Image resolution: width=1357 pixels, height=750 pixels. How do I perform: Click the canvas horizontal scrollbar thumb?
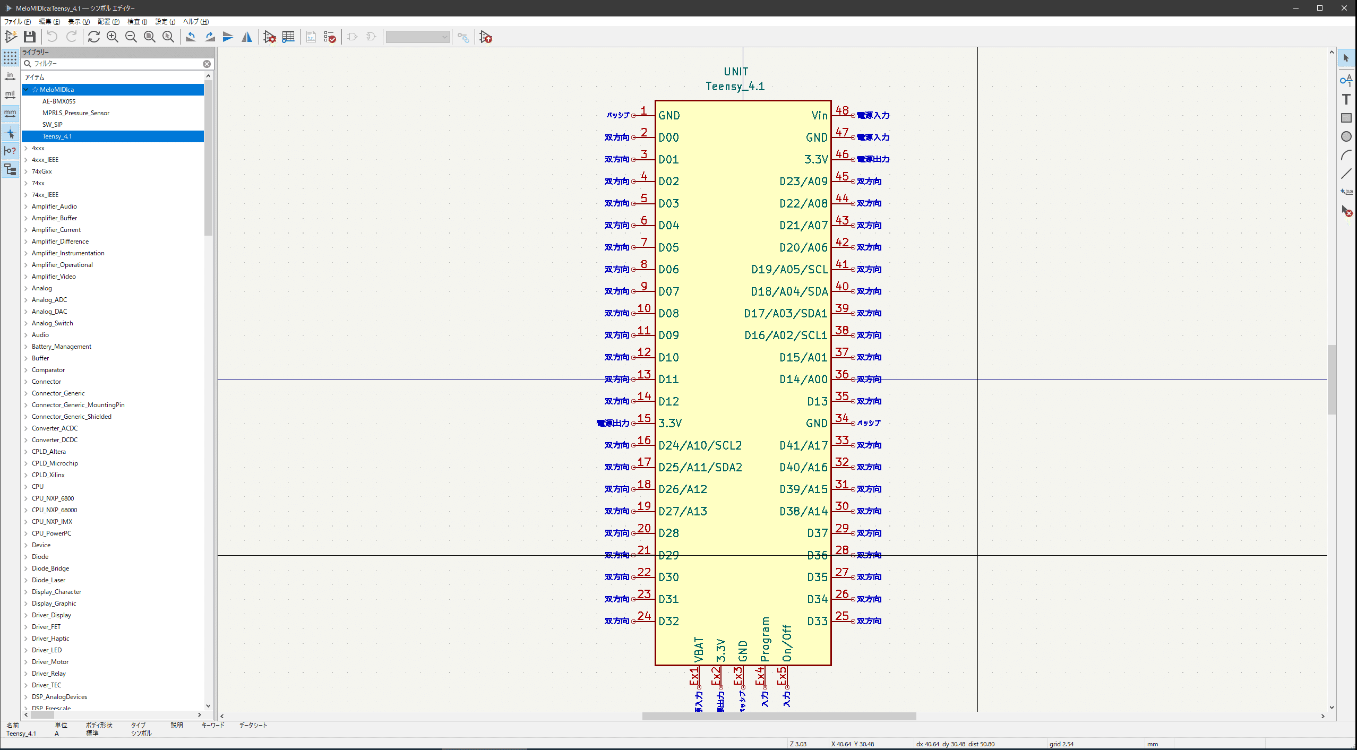779,716
